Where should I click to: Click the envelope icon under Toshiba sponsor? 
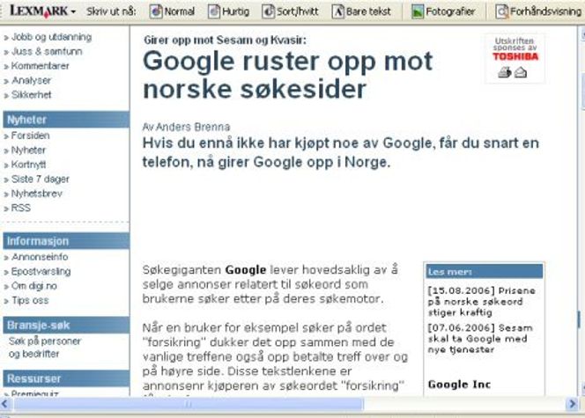pyautogui.click(x=521, y=72)
